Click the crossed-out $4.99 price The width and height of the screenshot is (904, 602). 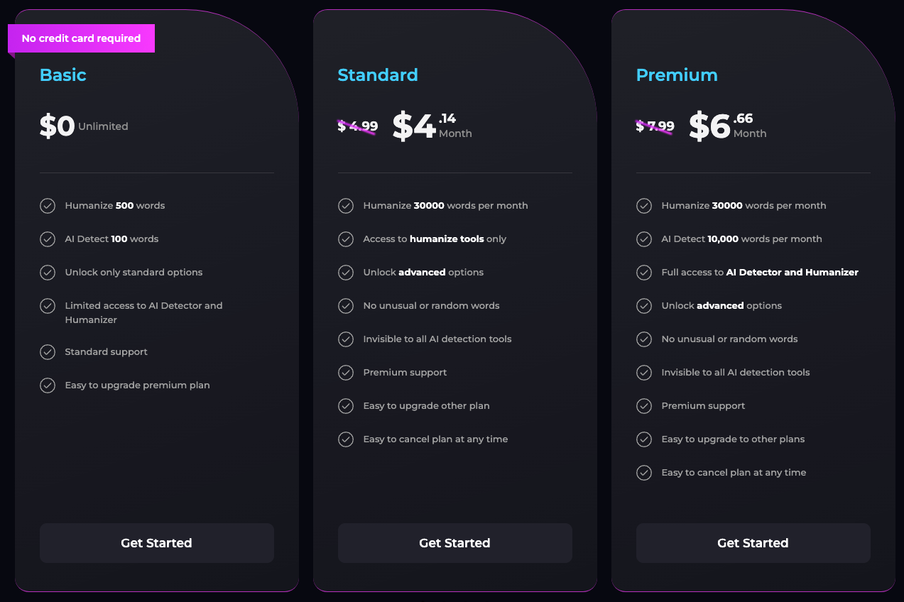(358, 126)
